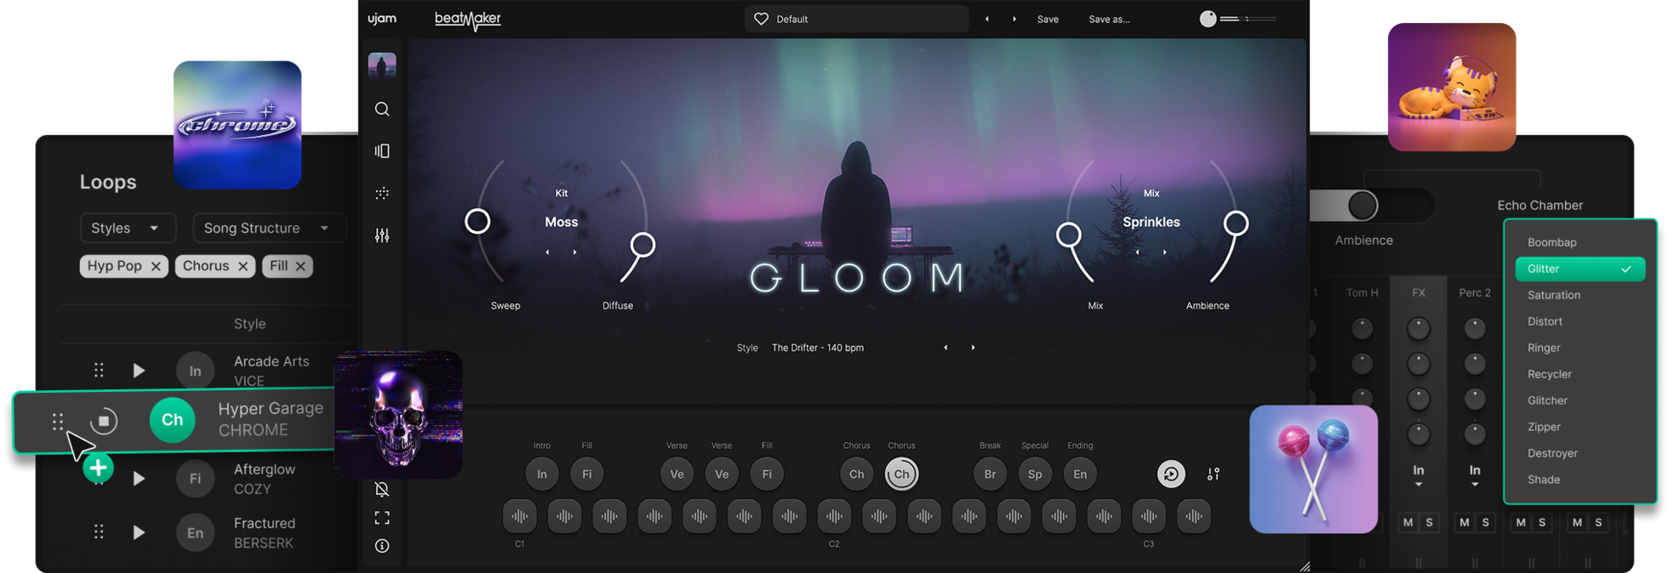Open FX channel In output dropdown
The width and height of the screenshot is (1668, 573).
[1419, 475]
